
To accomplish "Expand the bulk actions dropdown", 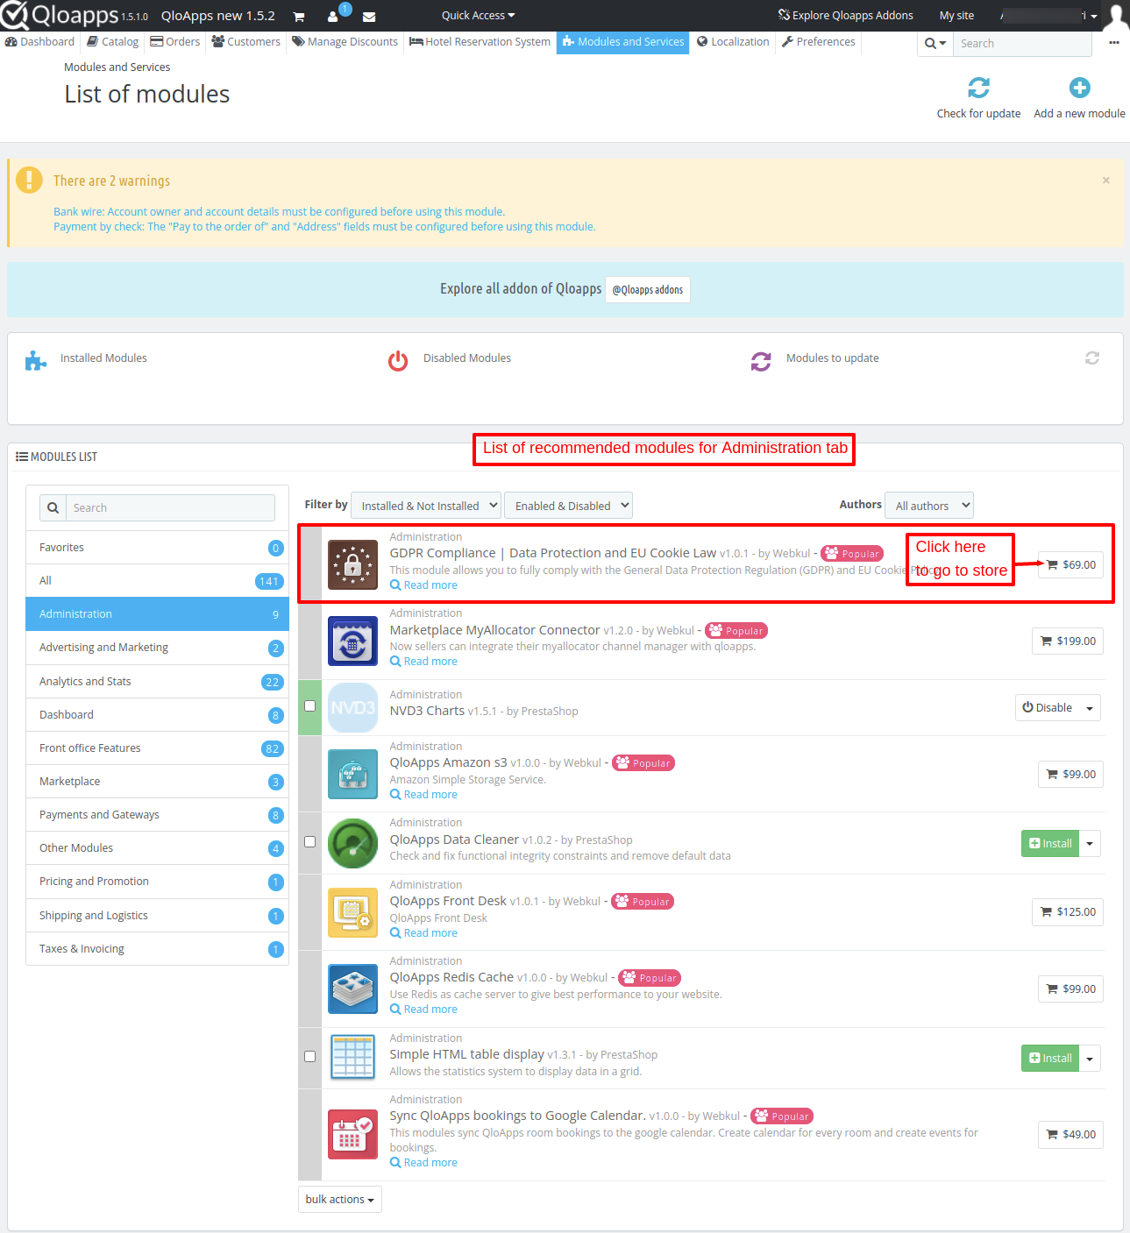I will (x=339, y=1199).
